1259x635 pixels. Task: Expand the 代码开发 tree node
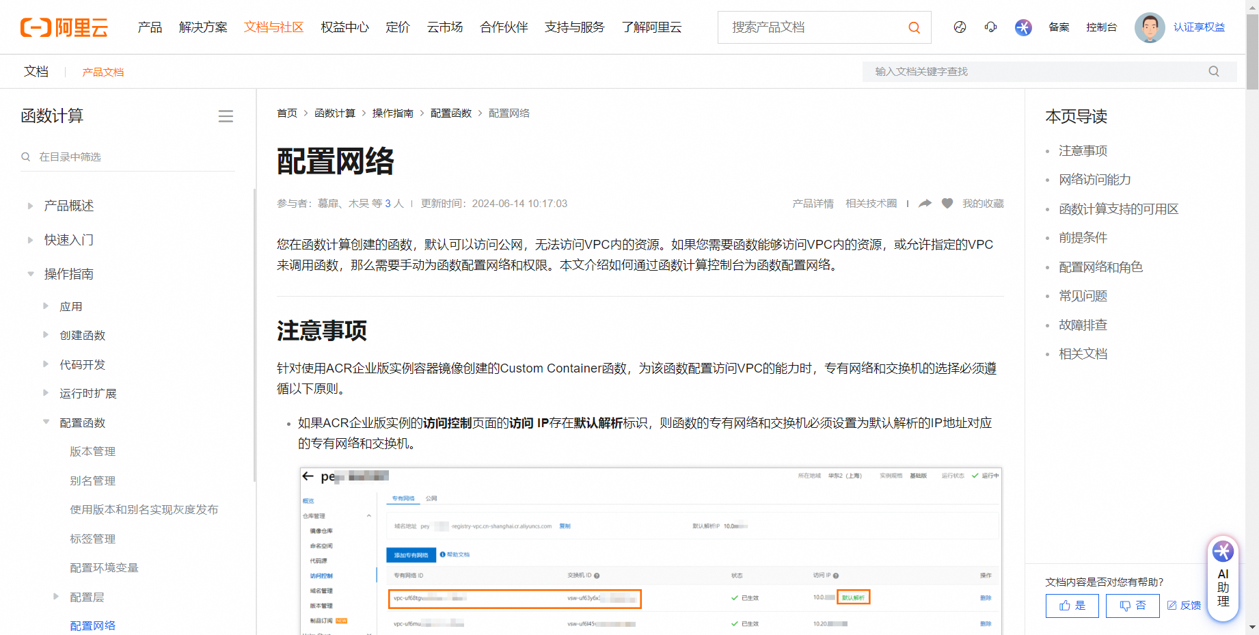coord(46,364)
